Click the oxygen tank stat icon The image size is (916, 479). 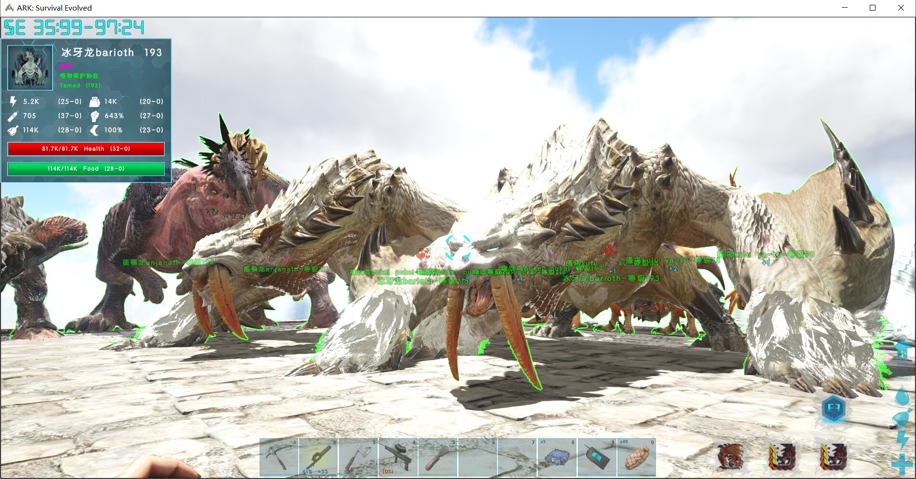13,116
